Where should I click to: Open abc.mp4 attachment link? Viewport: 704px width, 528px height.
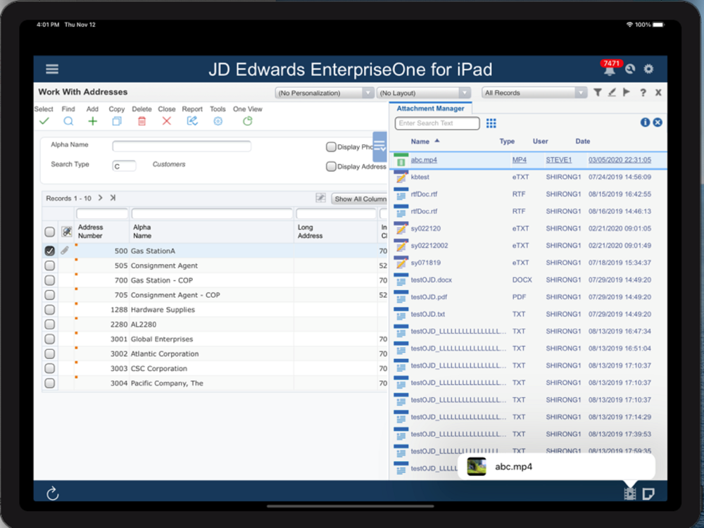click(x=424, y=160)
